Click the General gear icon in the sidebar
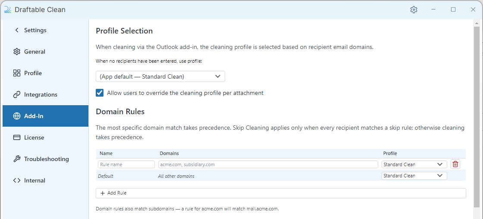This screenshot has width=483, height=219. (x=17, y=52)
